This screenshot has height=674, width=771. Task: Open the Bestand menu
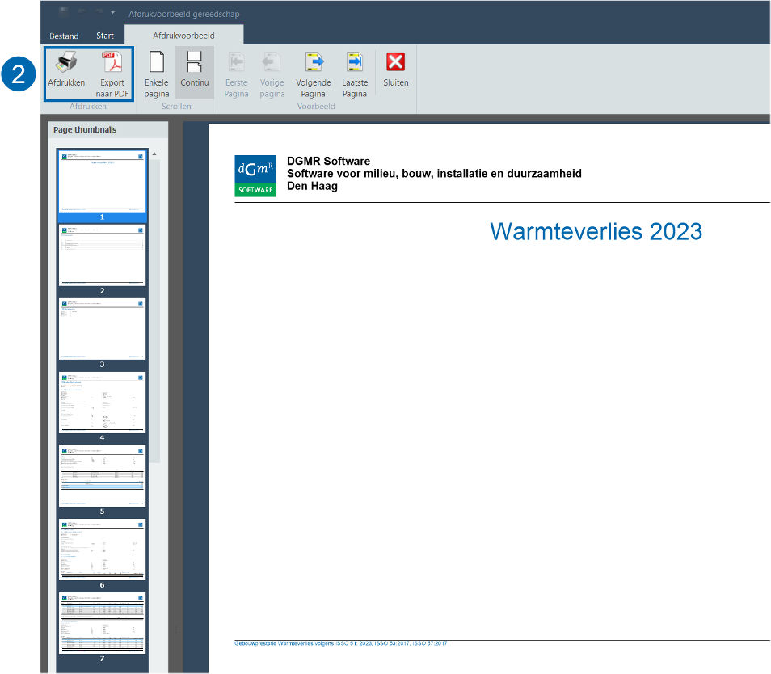point(64,36)
